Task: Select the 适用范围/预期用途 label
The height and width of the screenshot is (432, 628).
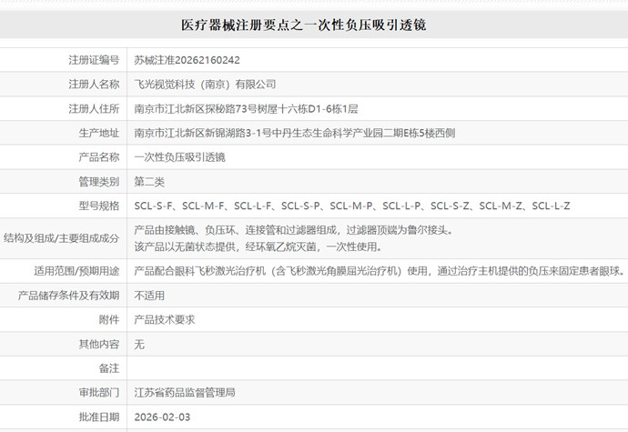Action: pos(76,271)
